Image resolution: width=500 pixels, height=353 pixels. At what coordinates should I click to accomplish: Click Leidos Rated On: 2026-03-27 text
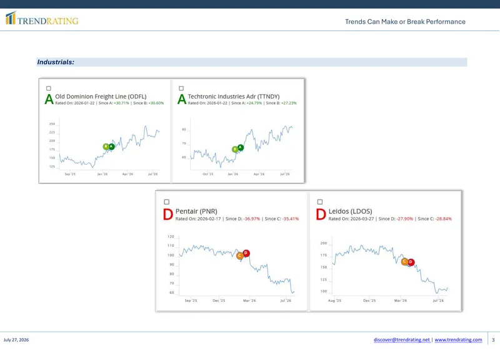351,219
